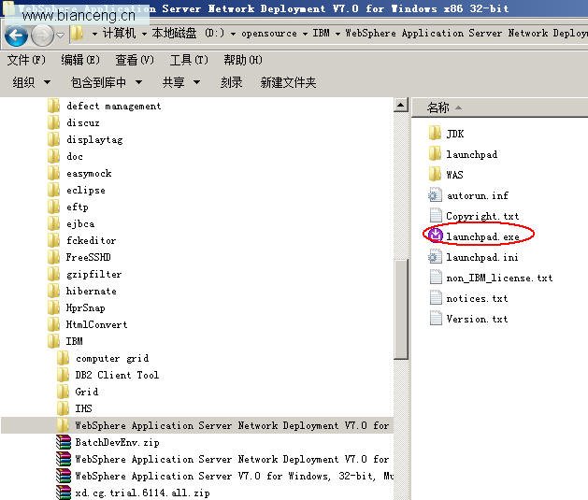Click the fckeditor folder icon in tree
The height and width of the screenshot is (500, 588).
[x=53, y=240]
